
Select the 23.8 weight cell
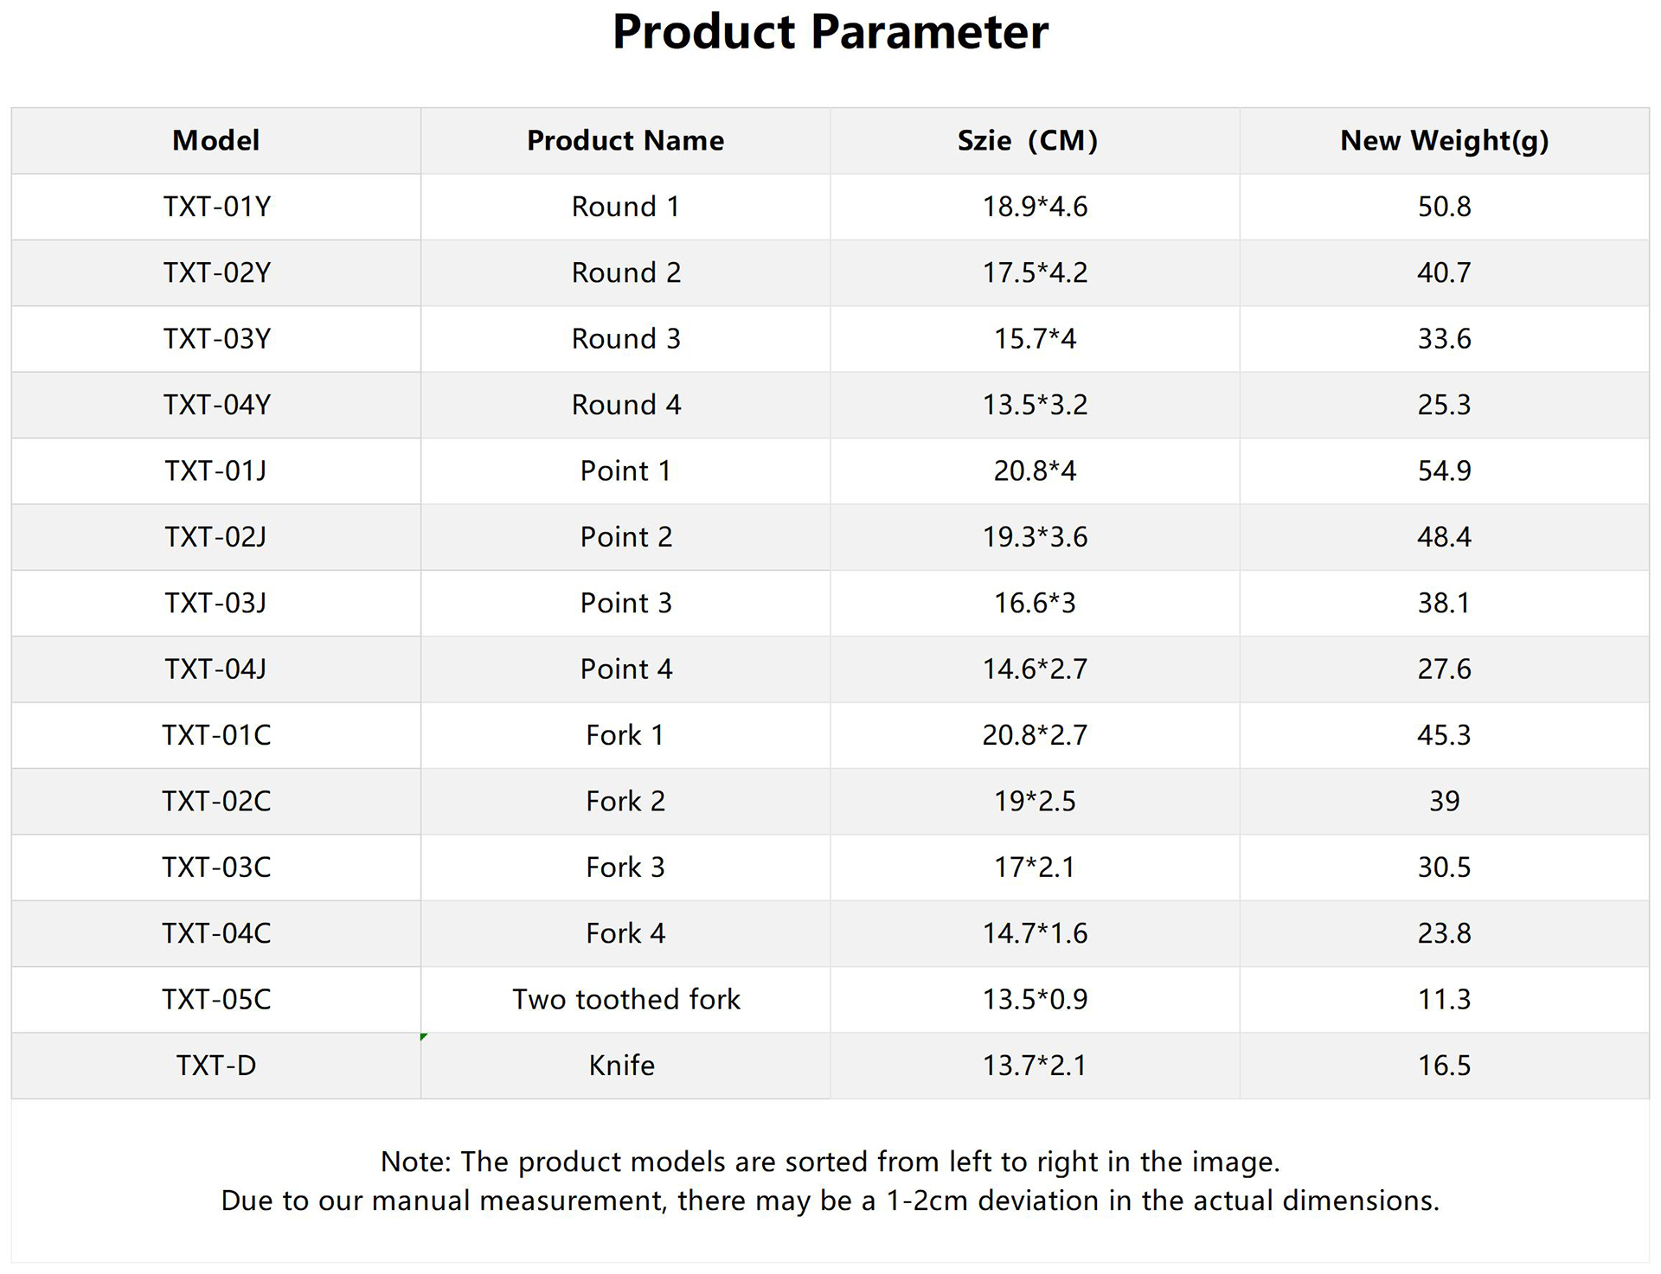pyautogui.click(x=1444, y=933)
